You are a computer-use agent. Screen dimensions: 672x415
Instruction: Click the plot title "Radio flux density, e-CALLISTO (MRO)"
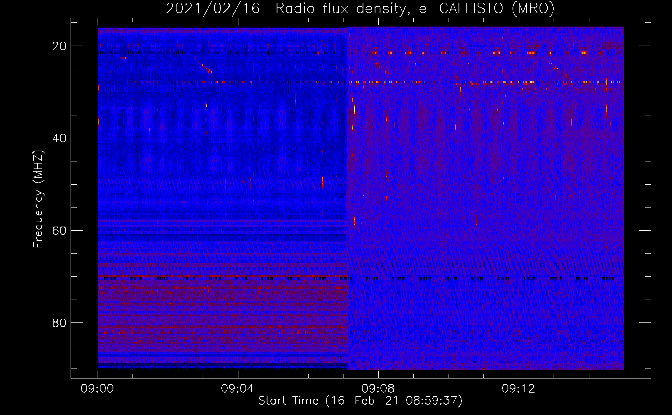[414, 9]
